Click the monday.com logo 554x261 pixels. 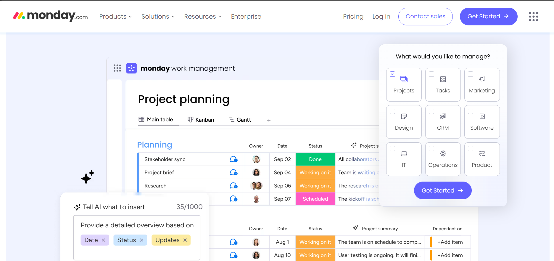coord(50,16)
